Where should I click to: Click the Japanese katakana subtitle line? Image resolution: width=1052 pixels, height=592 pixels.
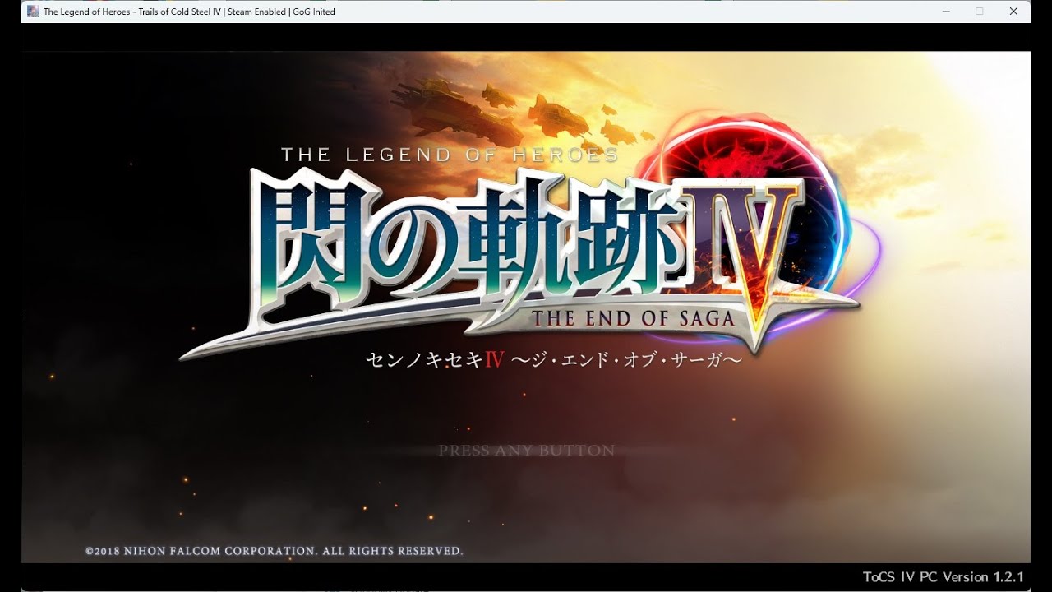553,360
